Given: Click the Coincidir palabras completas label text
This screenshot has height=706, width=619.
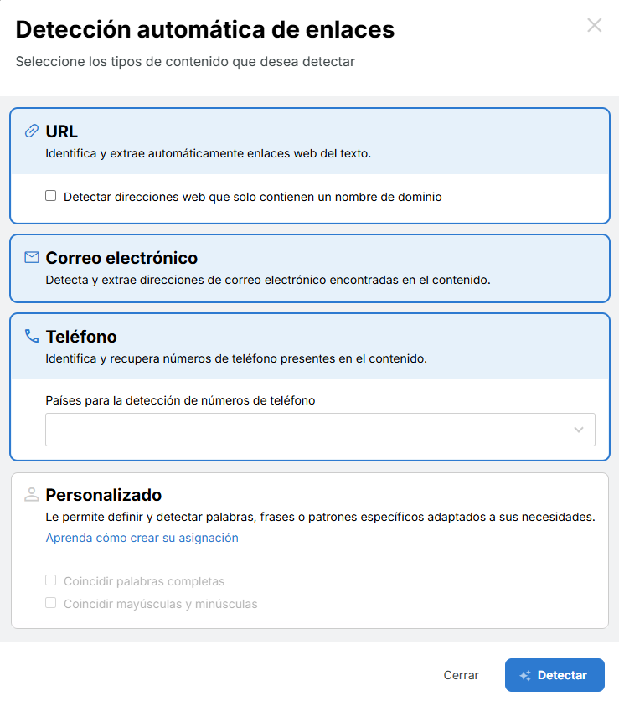Looking at the screenshot, I should click(x=144, y=581).
